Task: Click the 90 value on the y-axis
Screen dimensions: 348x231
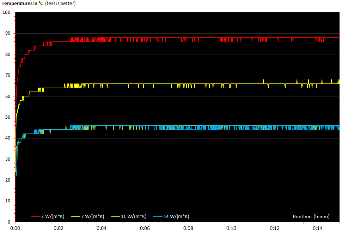Action: click(x=7, y=33)
